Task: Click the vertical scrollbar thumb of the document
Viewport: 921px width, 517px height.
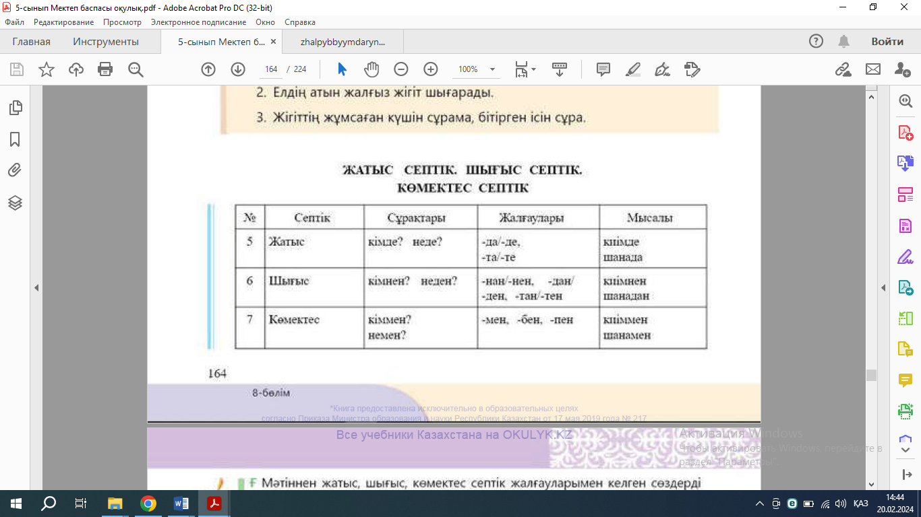Action: pos(872,375)
